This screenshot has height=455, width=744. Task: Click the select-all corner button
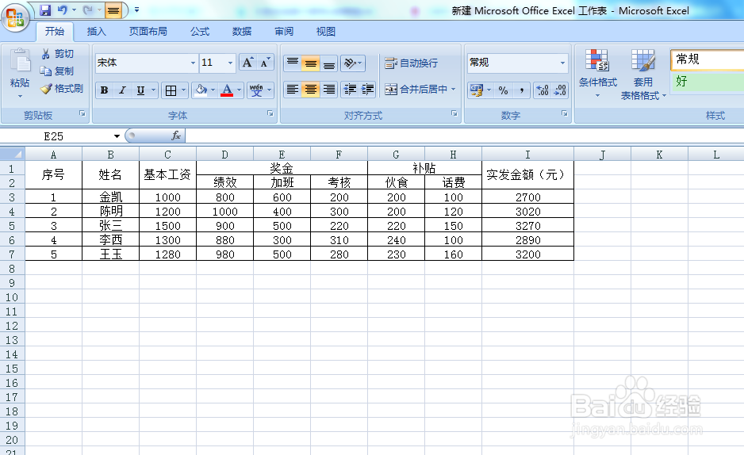coord(13,154)
